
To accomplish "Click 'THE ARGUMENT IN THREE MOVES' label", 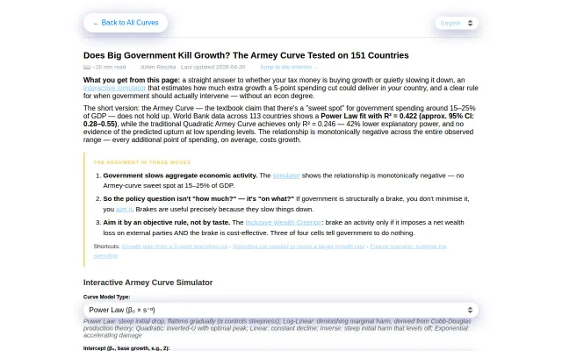I will click(142, 162).
